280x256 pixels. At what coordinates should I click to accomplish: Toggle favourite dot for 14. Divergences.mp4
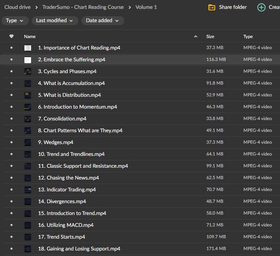[11, 201]
